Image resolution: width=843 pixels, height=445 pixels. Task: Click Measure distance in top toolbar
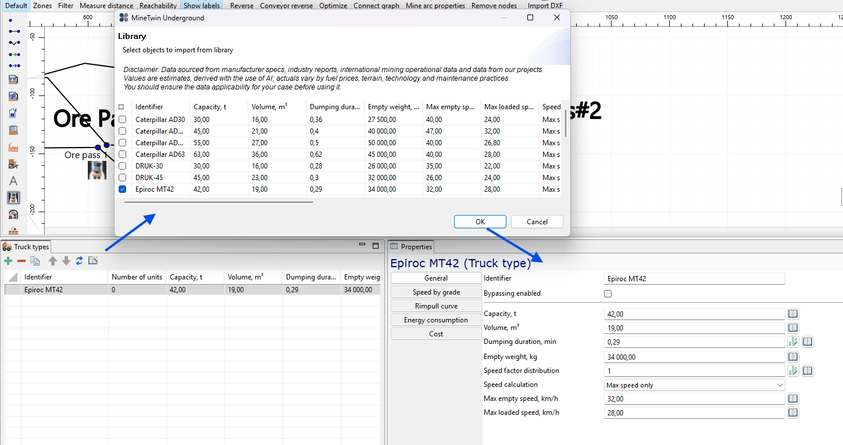(x=106, y=5)
